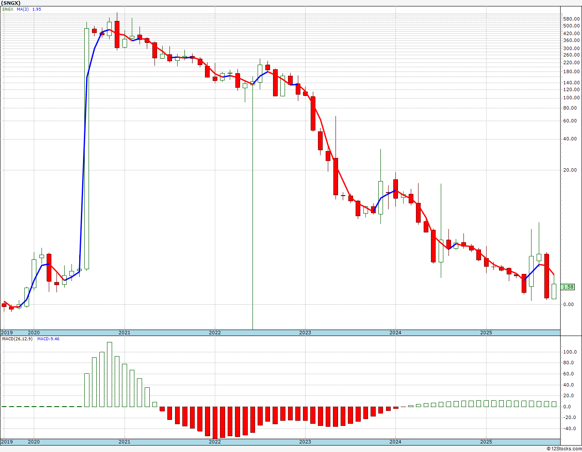582x452 pixels.
Task: Click the 360.00 price axis label
Action: tap(571, 40)
